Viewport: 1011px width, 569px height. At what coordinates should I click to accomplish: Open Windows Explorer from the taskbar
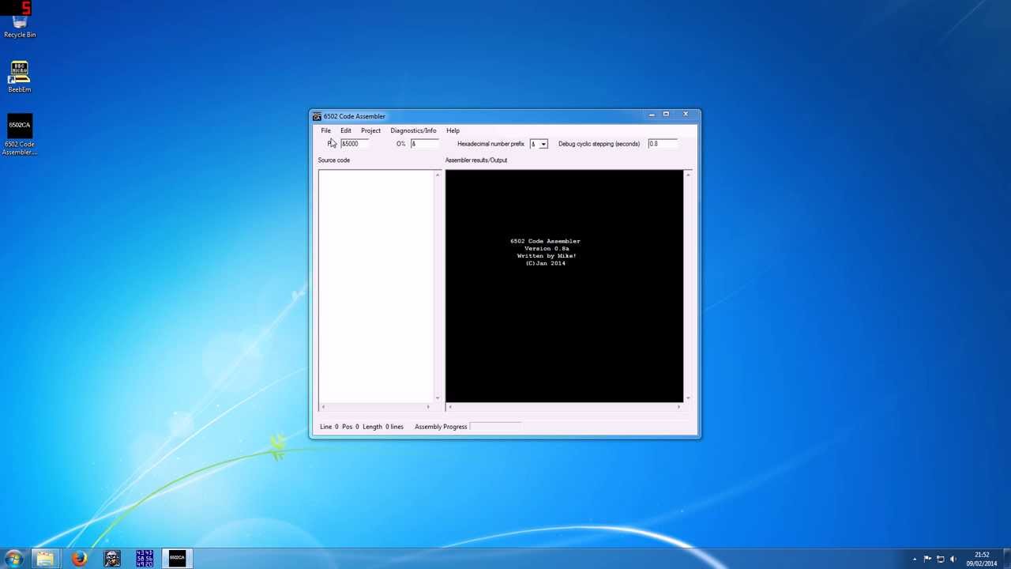(45, 559)
